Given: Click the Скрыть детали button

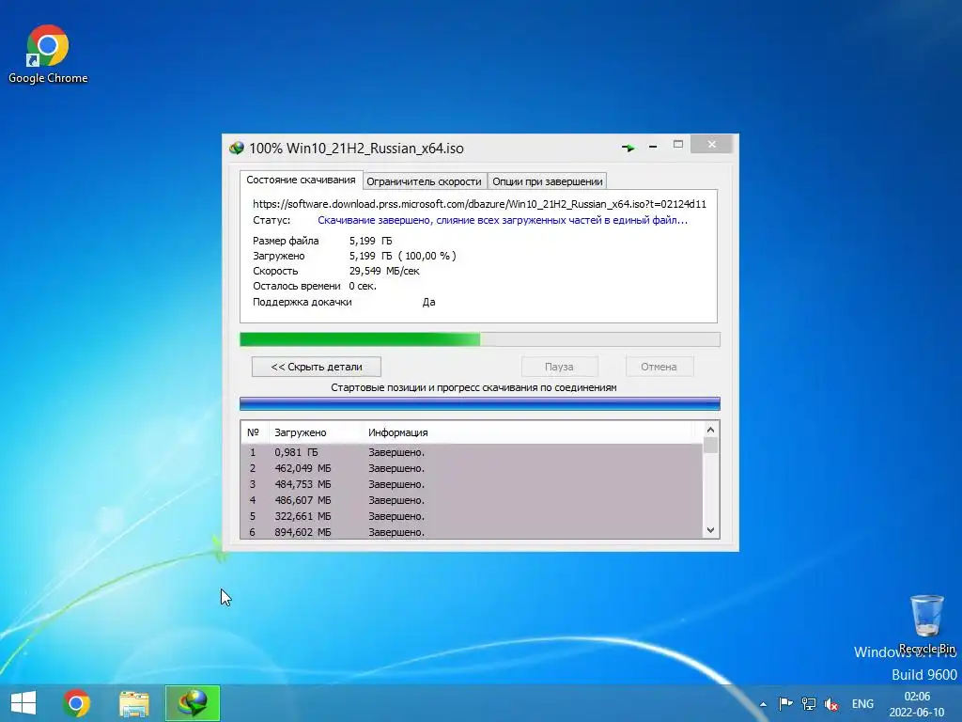Looking at the screenshot, I should click(x=317, y=367).
